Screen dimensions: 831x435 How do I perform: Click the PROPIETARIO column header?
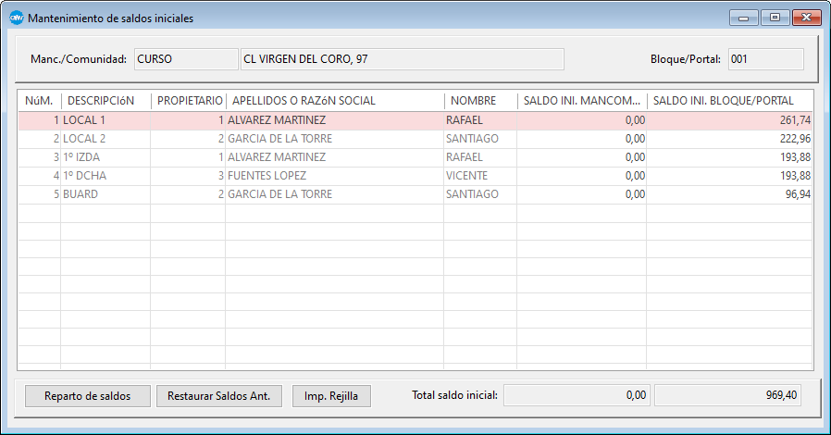[x=188, y=100]
